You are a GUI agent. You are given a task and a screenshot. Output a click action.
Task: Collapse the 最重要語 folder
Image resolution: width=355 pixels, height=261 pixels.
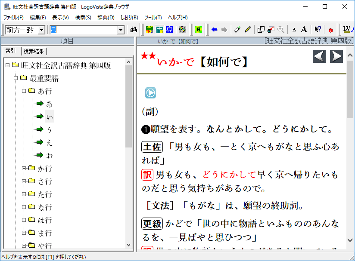coord(16,78)
